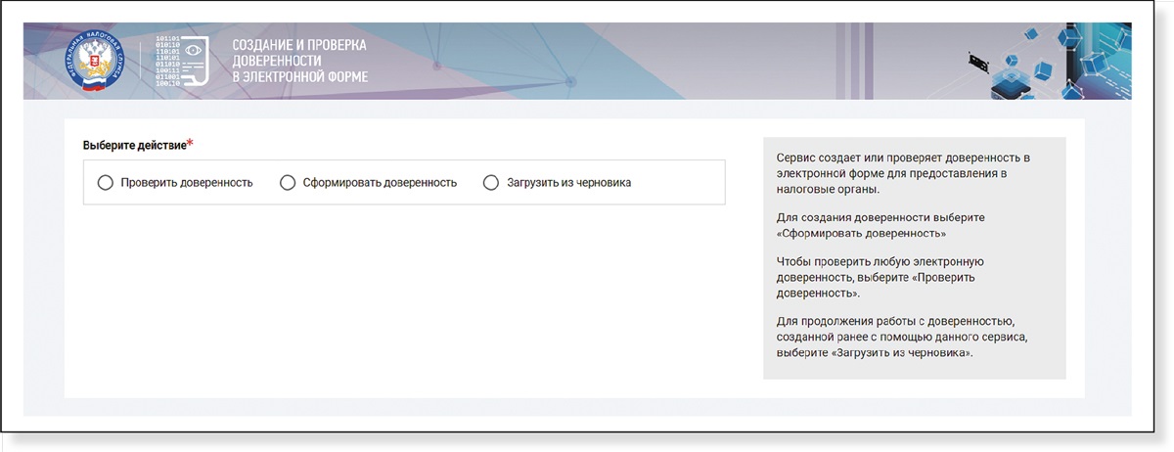This screenshot has height=452, width=1174.
Task: Select the Сформировать доверенность radio button
Action: coord(288,182)
